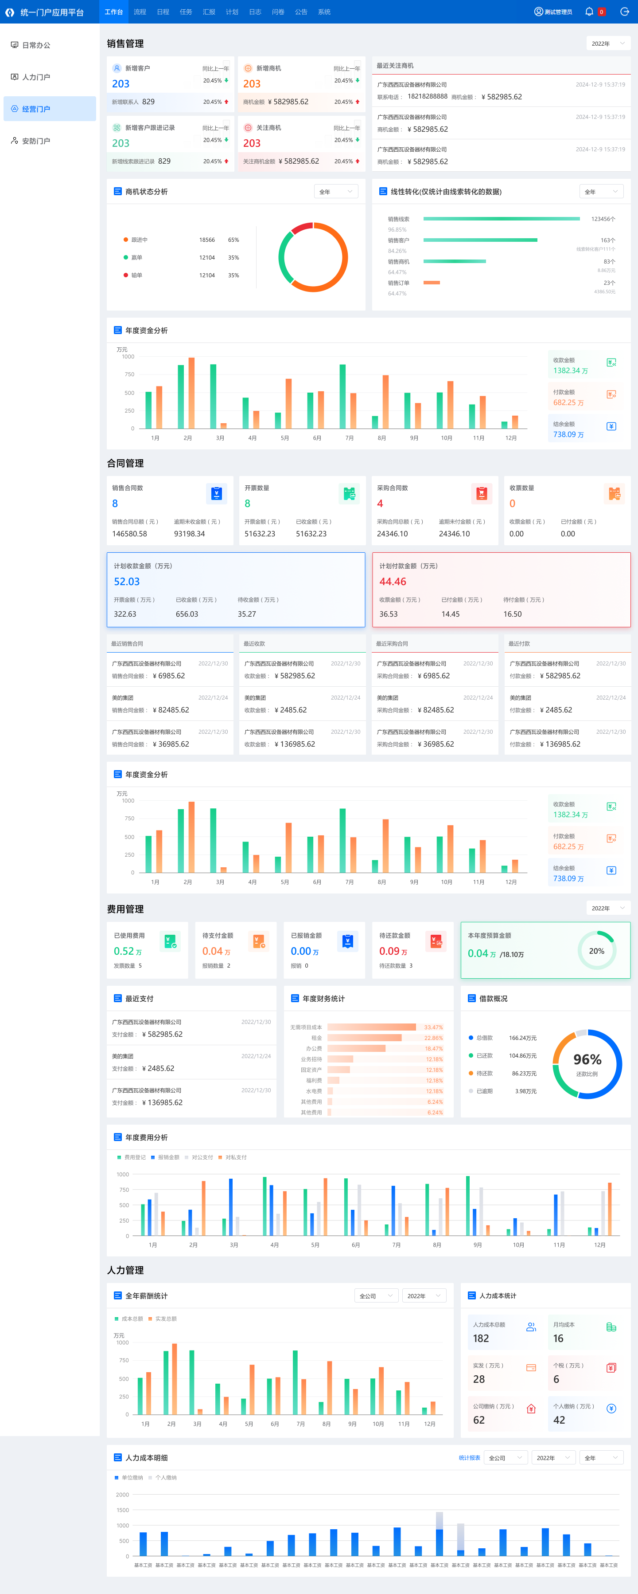
Task: Click the 已使用费用 green icon
Action: pyautogui.click(x=170, y=941)
